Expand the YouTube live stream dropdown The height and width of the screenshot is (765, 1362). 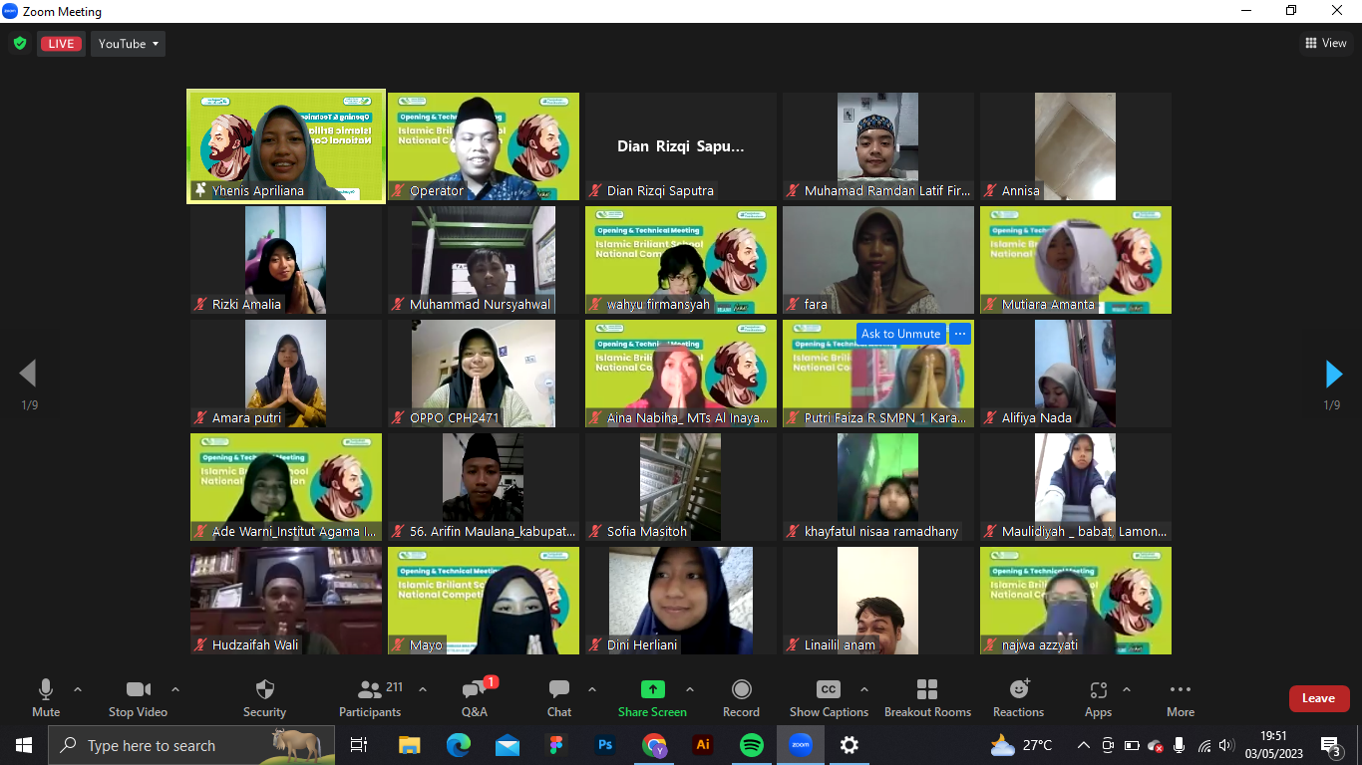128,44
